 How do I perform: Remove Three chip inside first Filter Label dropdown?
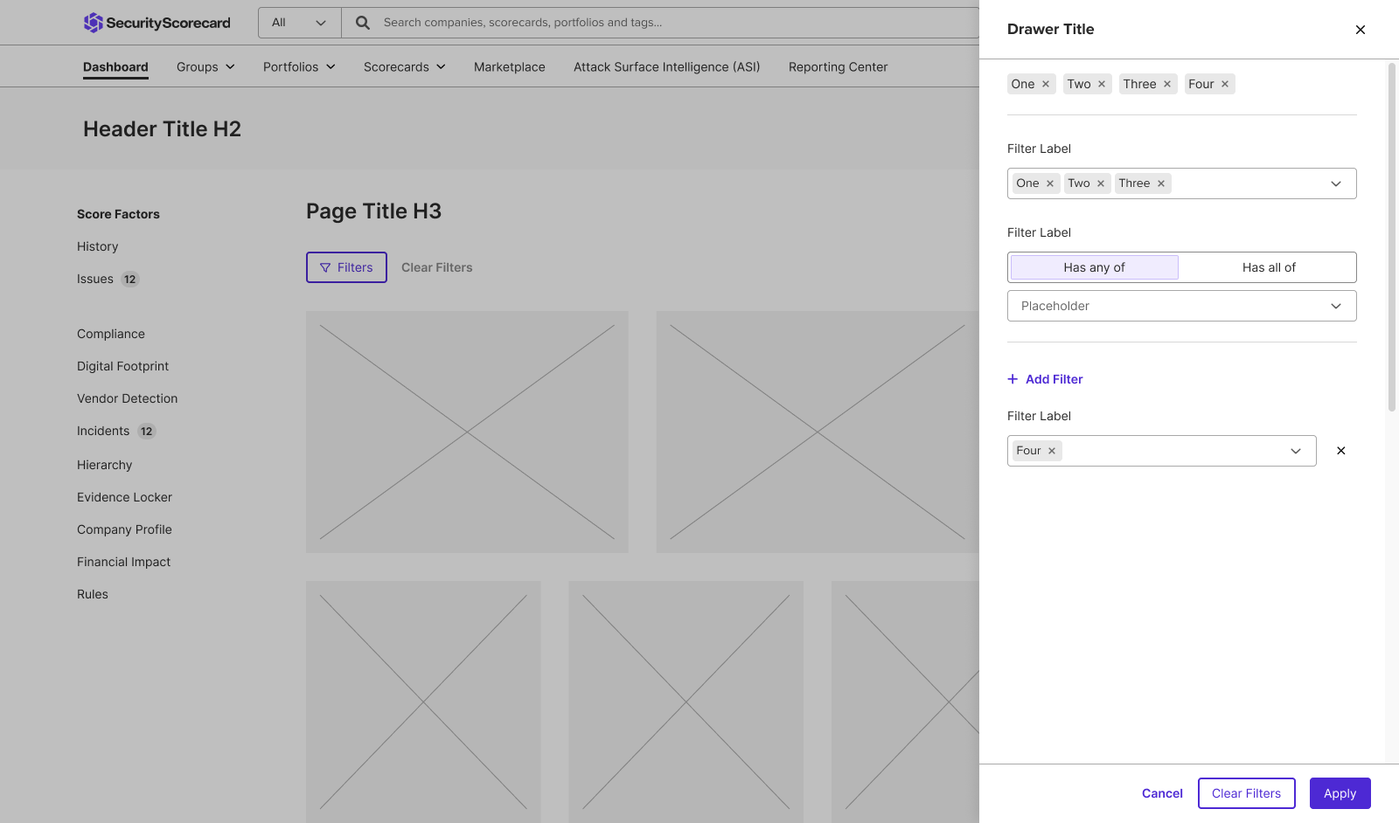(x=1161, y=183)
